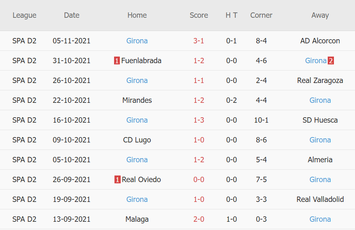Screen dimensions: 355x230
Task: Sort by the Date column header
Action: click(71, 15)
